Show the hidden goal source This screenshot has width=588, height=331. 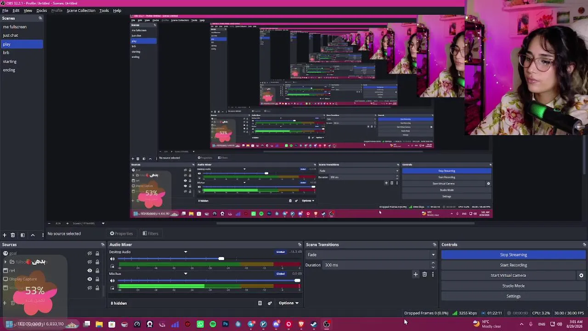pos(90,253)
